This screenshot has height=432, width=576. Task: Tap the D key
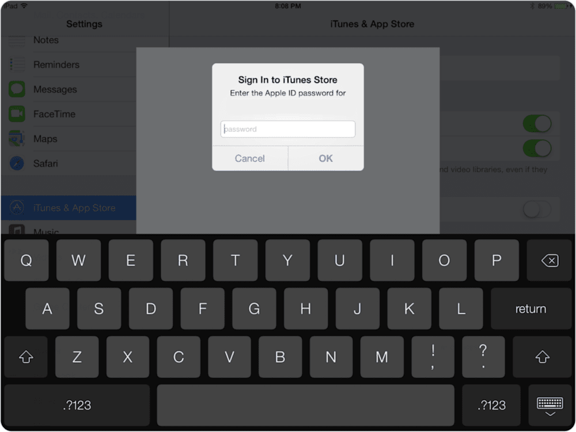[x=150, y=309]
